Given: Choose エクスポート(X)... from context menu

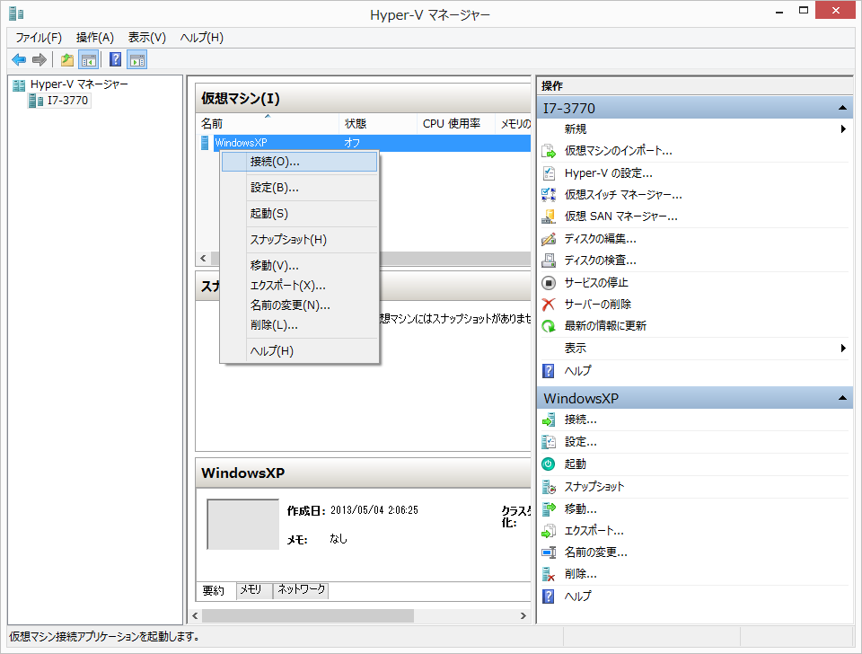Looking at the screenshot, I should [300, 286].
